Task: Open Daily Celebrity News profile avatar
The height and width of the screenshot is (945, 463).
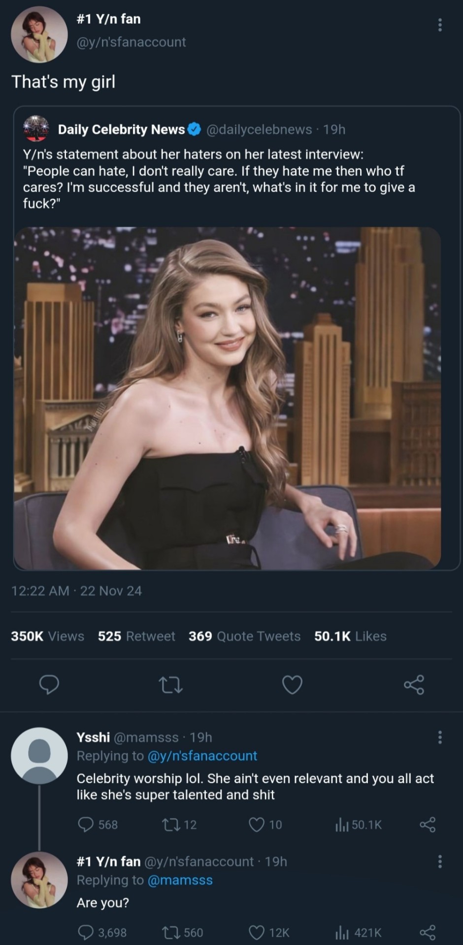Action: point(36,129)
